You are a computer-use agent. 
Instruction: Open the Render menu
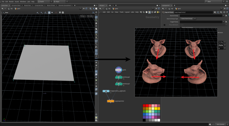click(11, 1)
